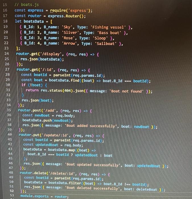Image resolution: width=192 pixels, height=199 pixels.
Task: Click the 'Boat updated successfully' string
Action: click(93, 165)
